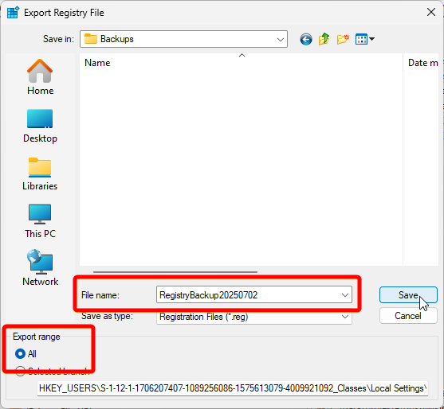Open the View menu icon
Image resolution: width=444 pixels, height=409 pixels.
(x=365, y=39)
